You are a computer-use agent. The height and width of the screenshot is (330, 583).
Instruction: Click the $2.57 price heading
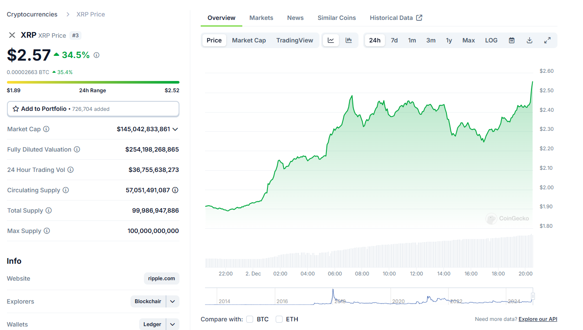(x=29, y=55)
